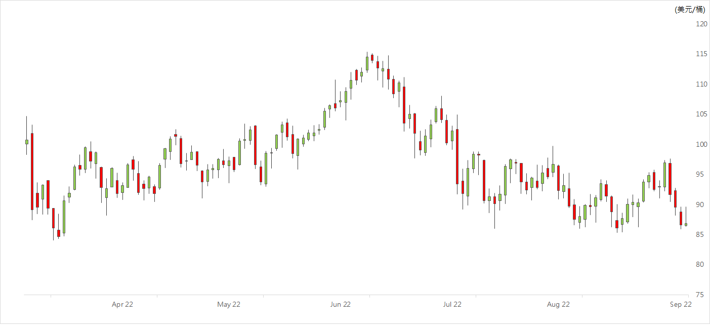This screenshot has height=328, width=710.
Task: Click the Apr 22 date label
Action: 122,304
